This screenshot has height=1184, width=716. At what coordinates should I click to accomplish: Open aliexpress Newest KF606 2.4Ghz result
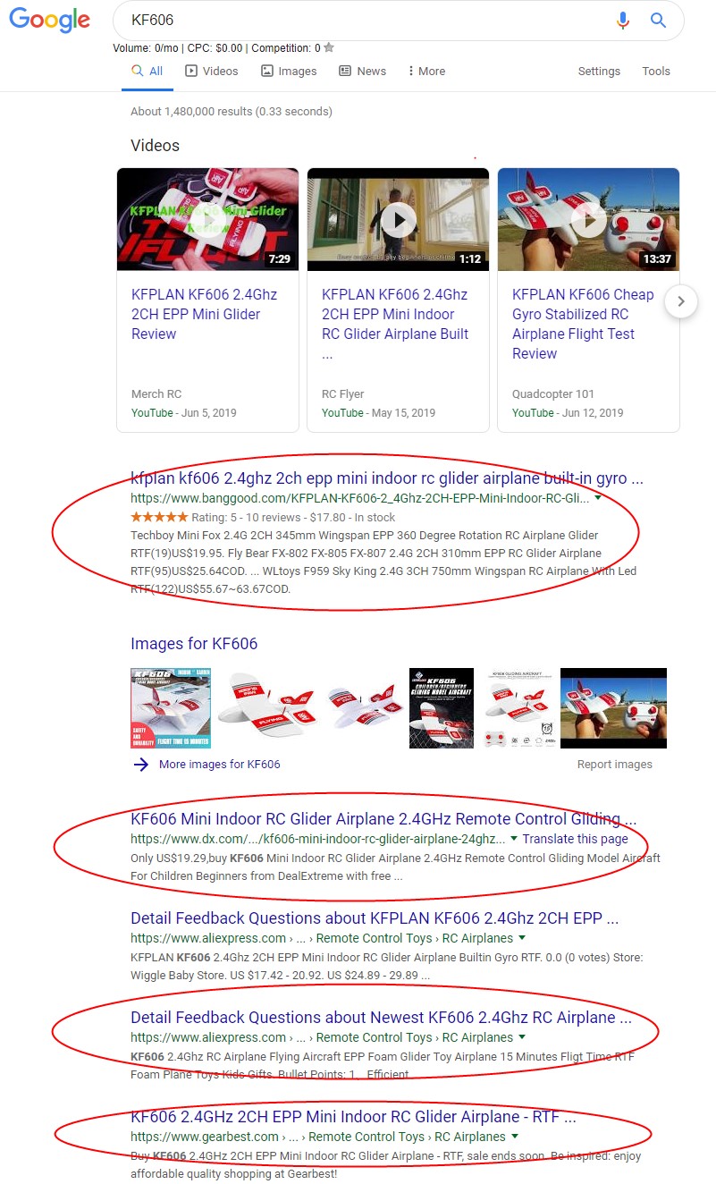click(381, 1018)
